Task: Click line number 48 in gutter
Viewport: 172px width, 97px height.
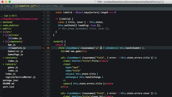Action: (x=48, y=48)
